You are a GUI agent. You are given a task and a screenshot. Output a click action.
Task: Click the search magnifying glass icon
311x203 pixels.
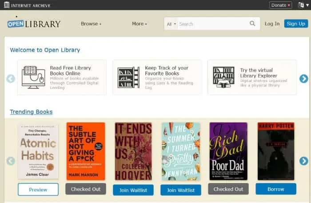click(x=252, y=24)
